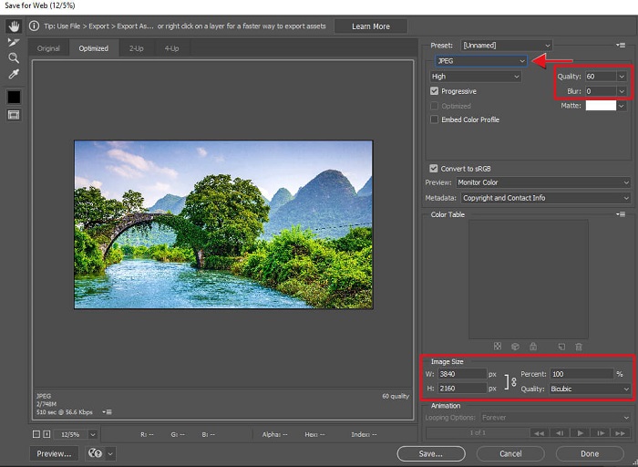Open the Looping Options Forever dropdown

point(555,418)
